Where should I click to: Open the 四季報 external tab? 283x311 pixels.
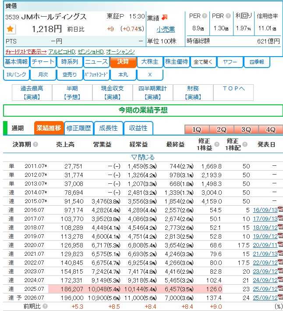coord(257,62)
